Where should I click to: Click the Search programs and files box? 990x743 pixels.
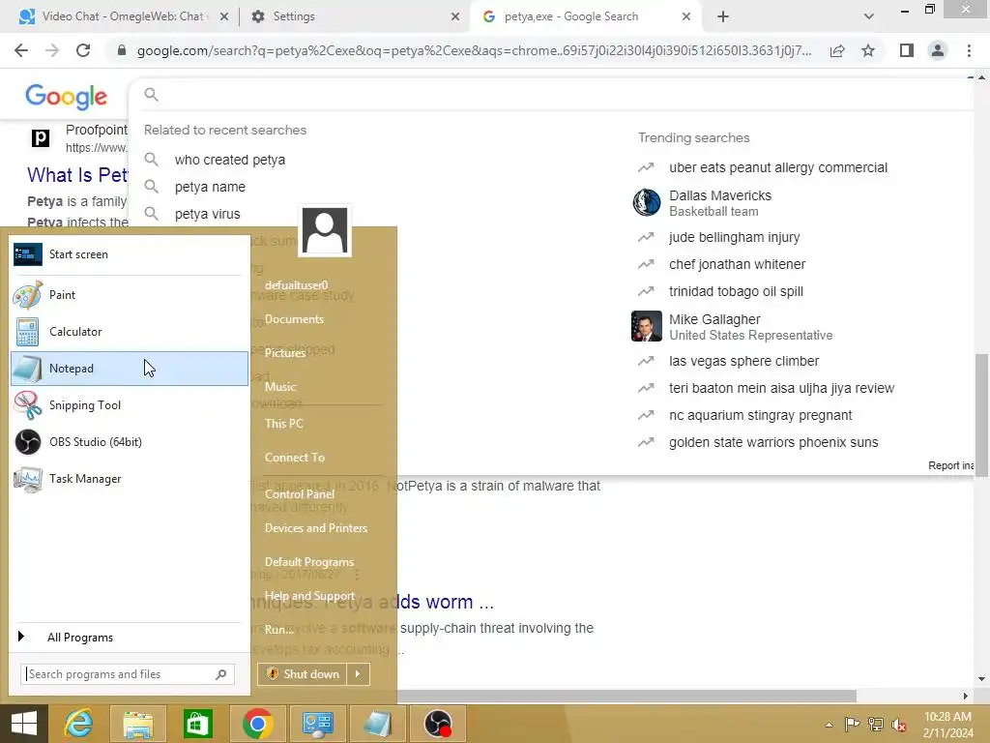coord(128,674)
